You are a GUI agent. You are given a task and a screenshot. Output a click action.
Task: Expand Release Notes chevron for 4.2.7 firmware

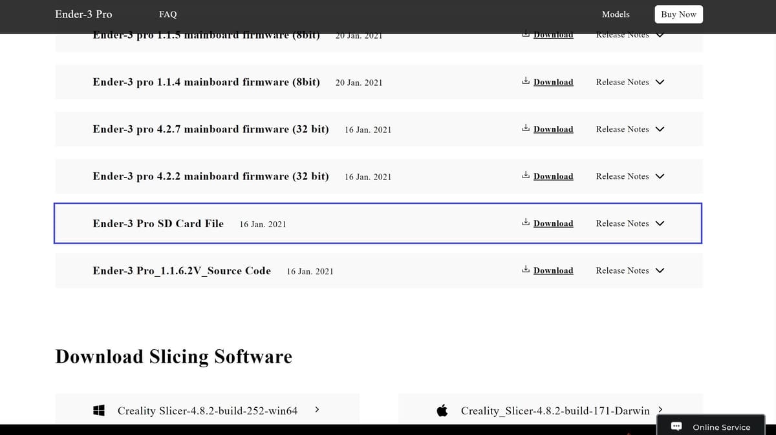pos(660,129)
